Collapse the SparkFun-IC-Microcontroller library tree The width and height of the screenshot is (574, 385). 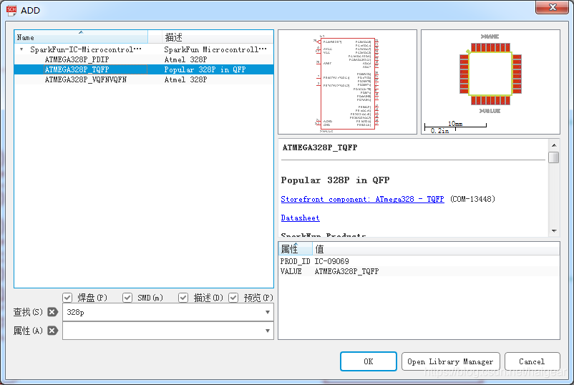pyautogui.click(x=21, y=50)
